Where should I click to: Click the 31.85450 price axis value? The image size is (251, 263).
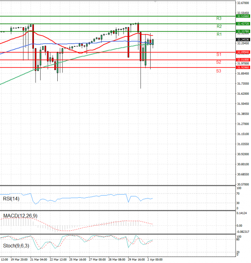coord(243,73)
